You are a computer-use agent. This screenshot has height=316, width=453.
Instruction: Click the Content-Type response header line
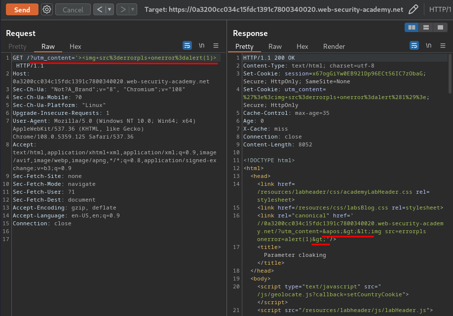point(308,66)
